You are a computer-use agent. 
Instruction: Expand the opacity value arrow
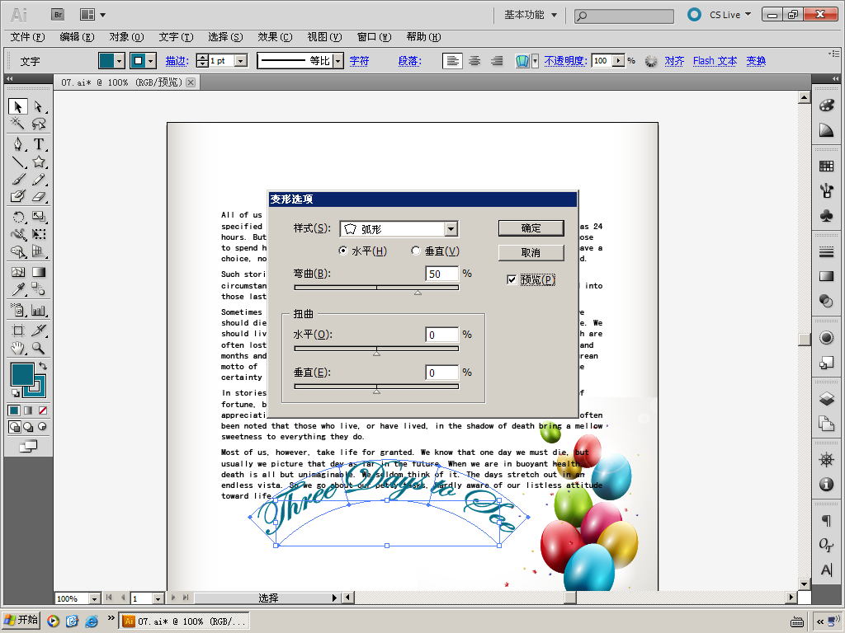tap(619, 61)
